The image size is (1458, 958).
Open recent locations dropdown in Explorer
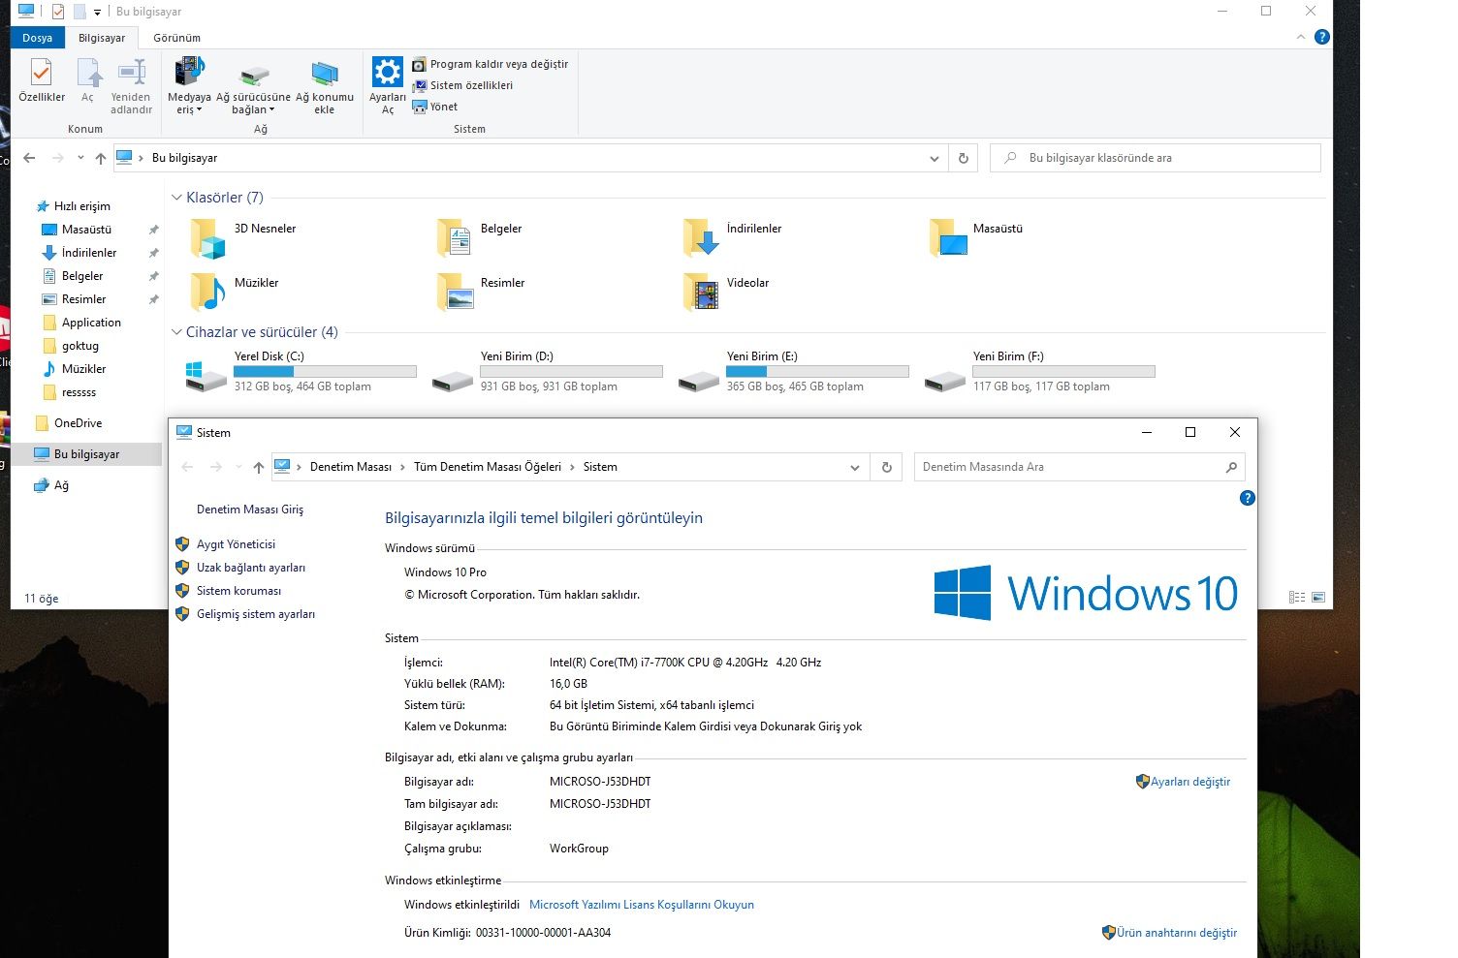[x=80, y=158]
